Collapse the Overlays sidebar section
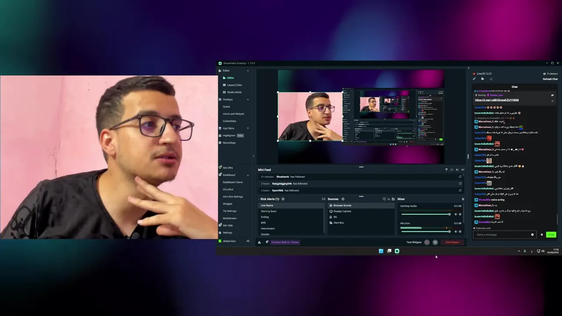The width and height of the screenshot is (562, 316). click(x=248, y=100)
